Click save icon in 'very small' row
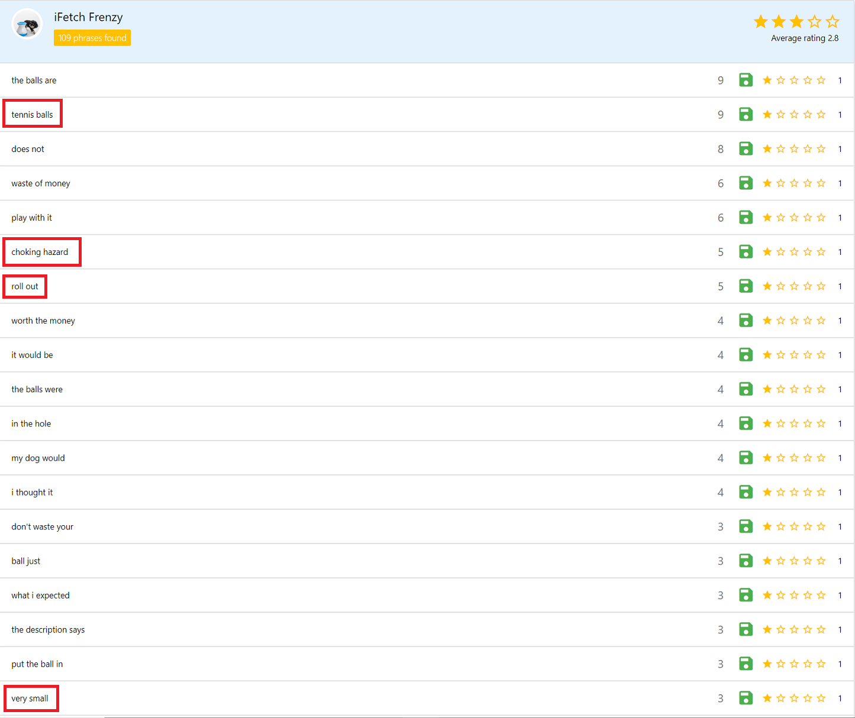 coord(746,697)
